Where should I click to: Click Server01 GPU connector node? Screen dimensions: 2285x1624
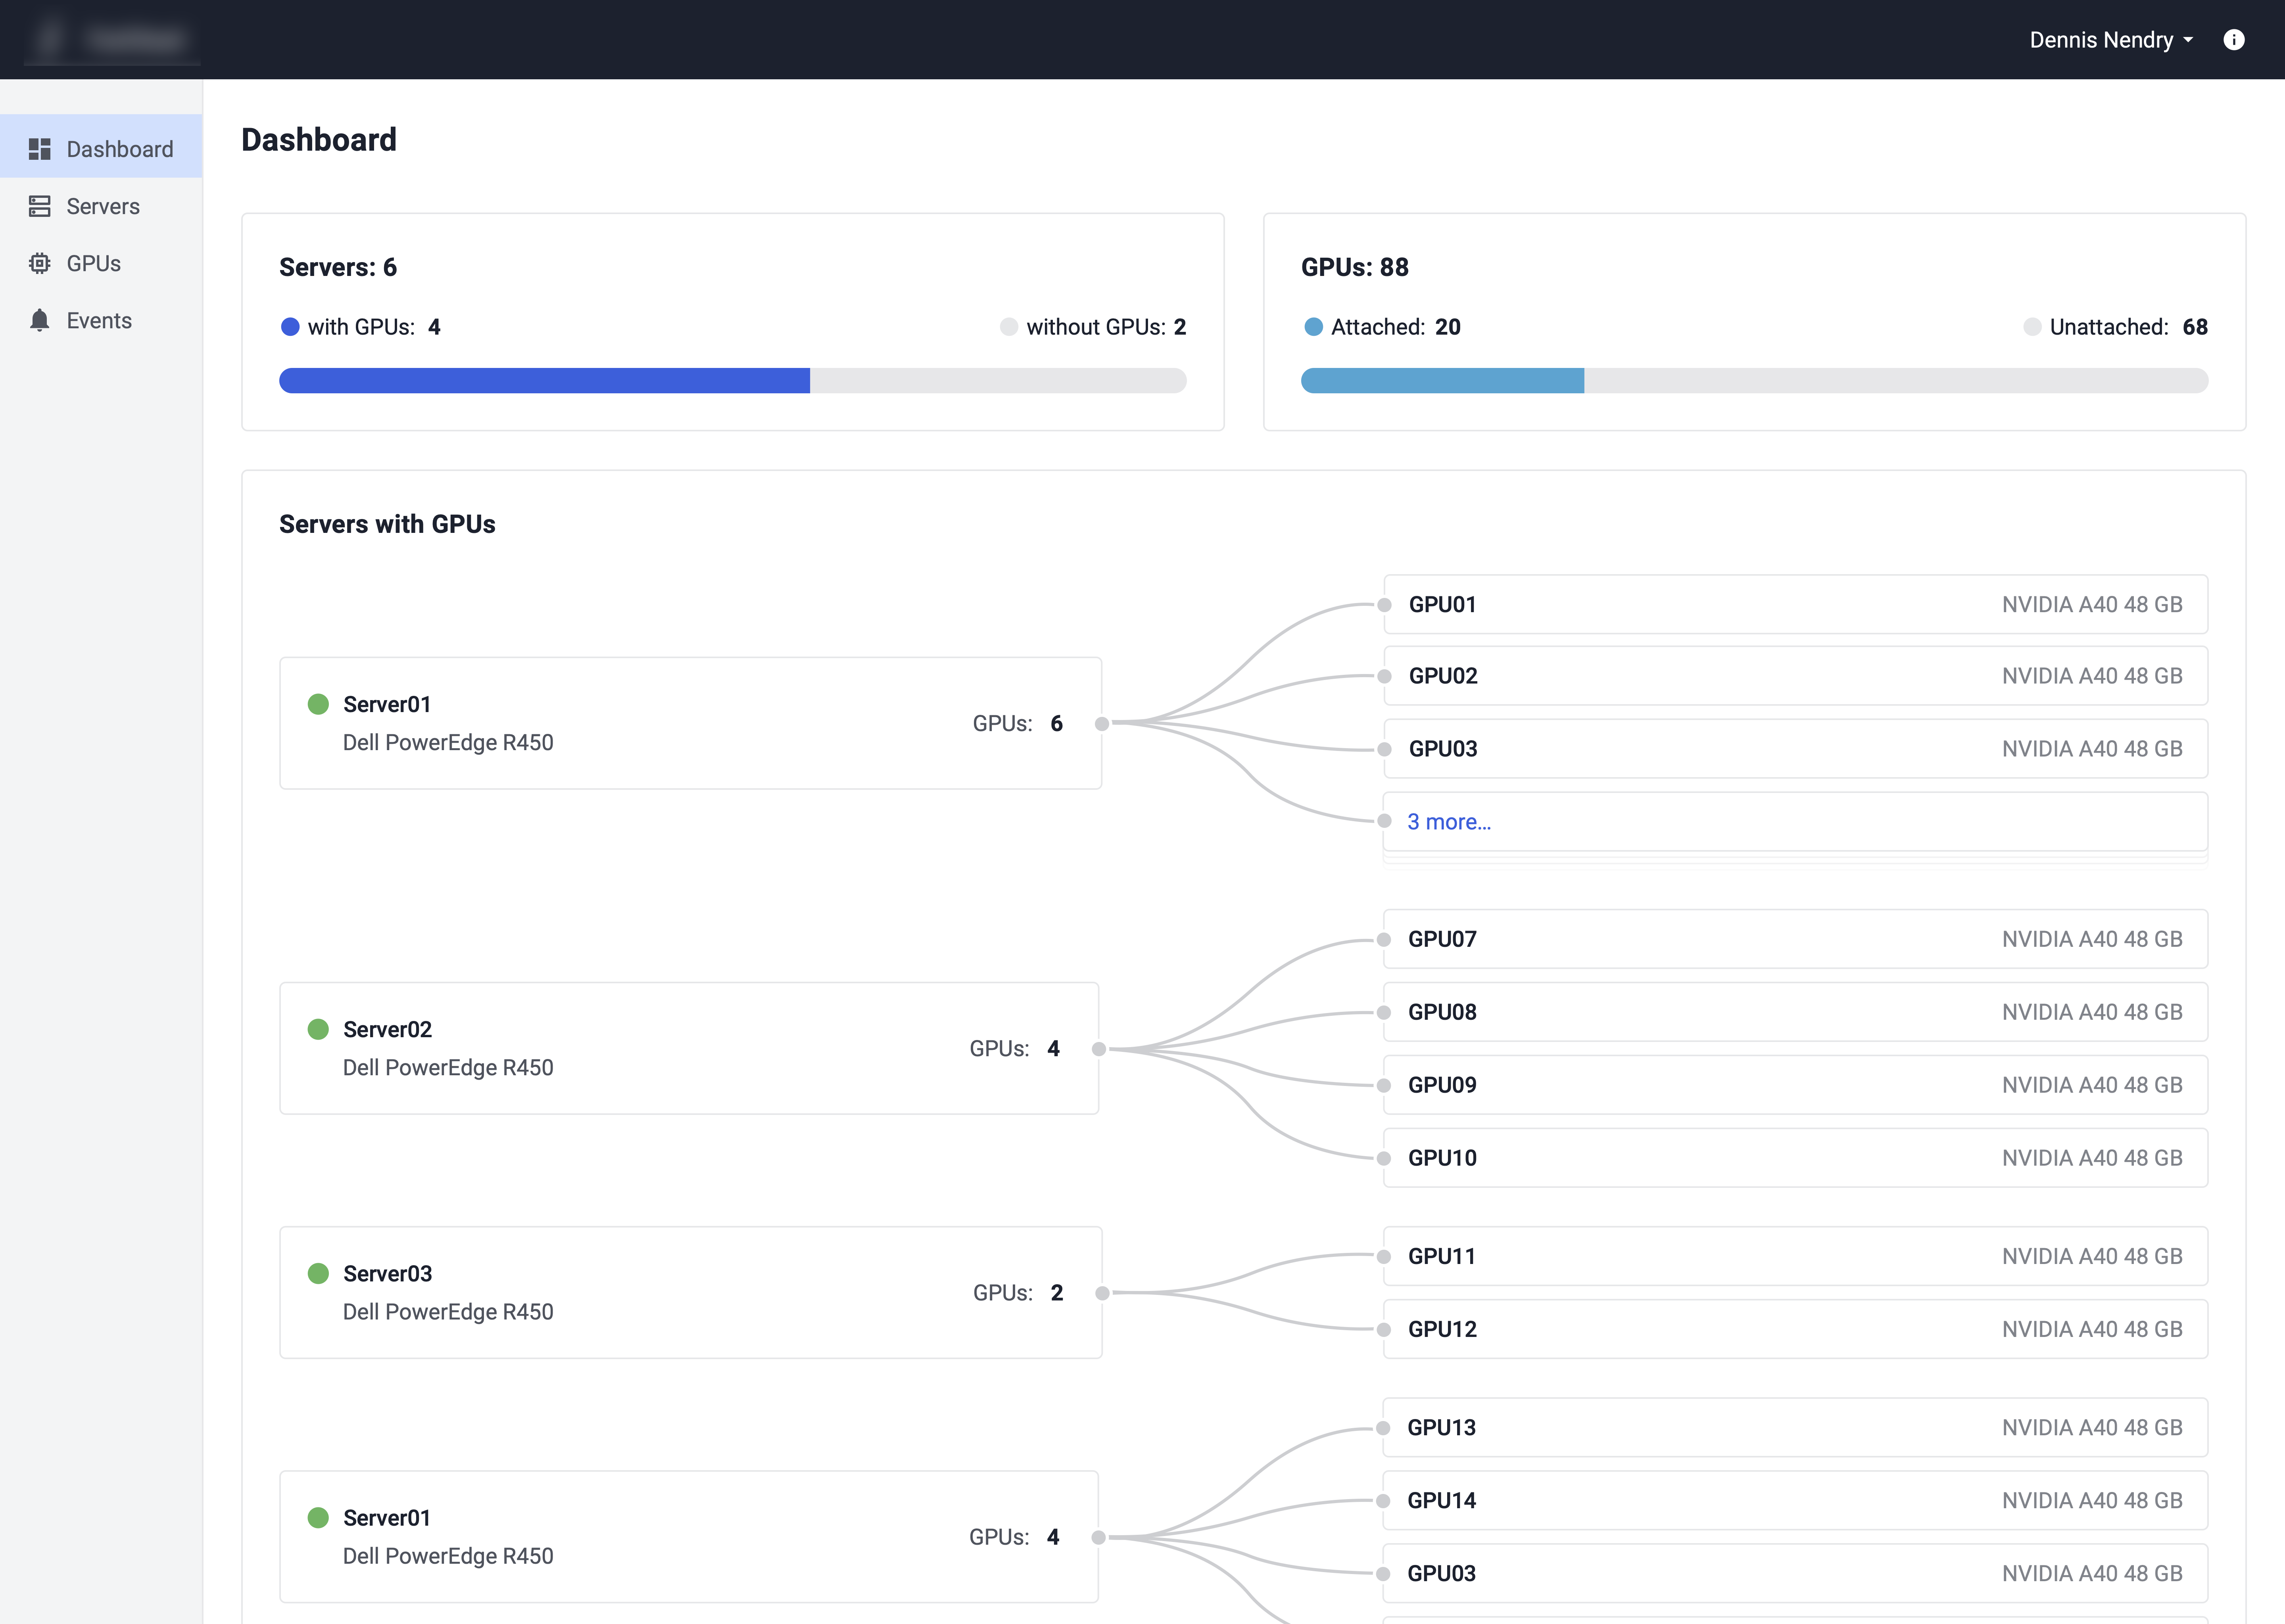(x=1102, y=723)
